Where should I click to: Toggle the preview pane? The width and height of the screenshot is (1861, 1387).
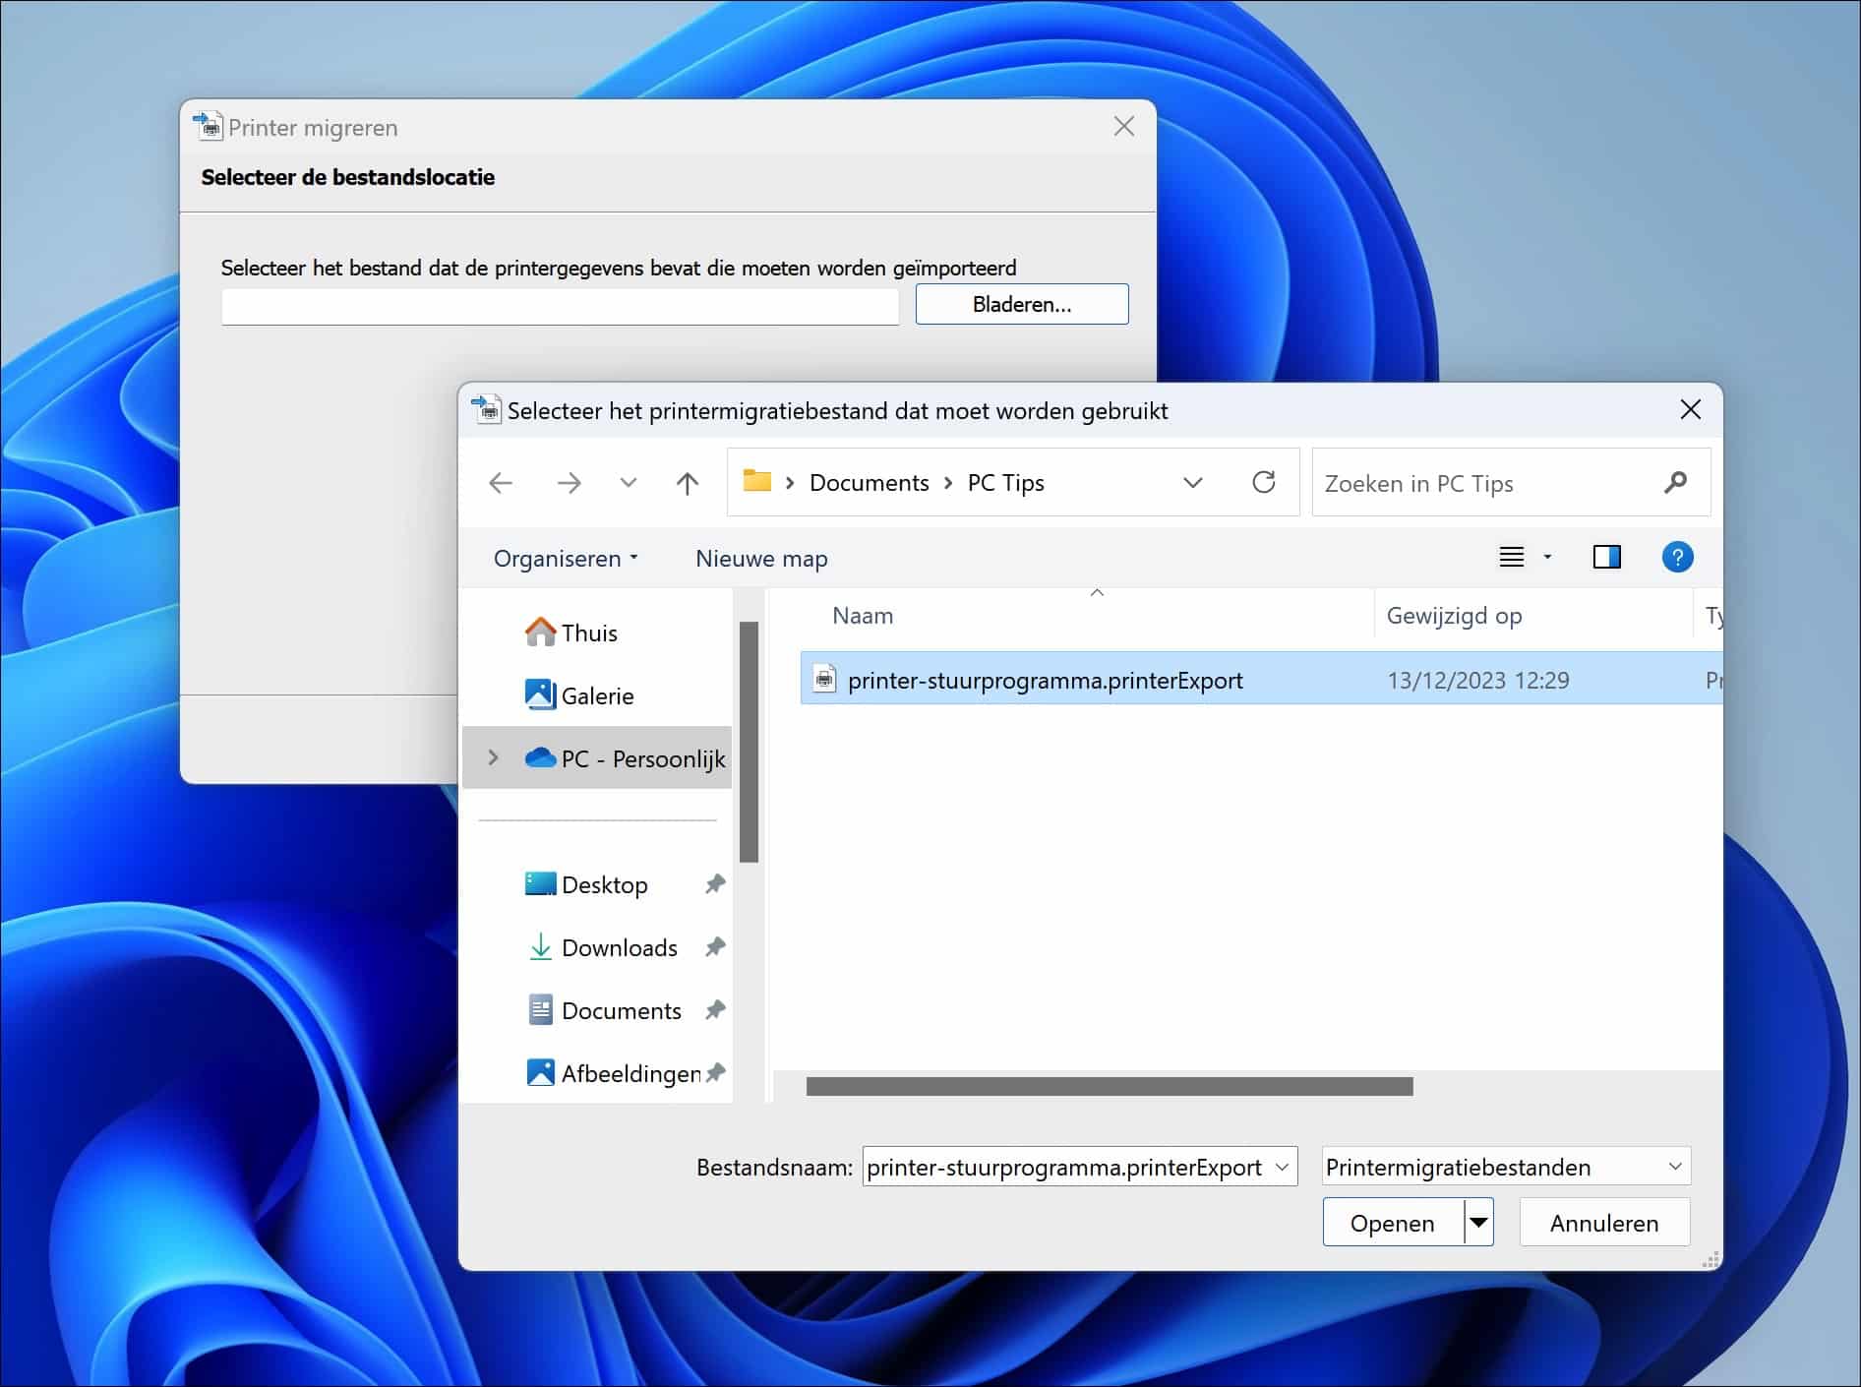coord(1607,557)
